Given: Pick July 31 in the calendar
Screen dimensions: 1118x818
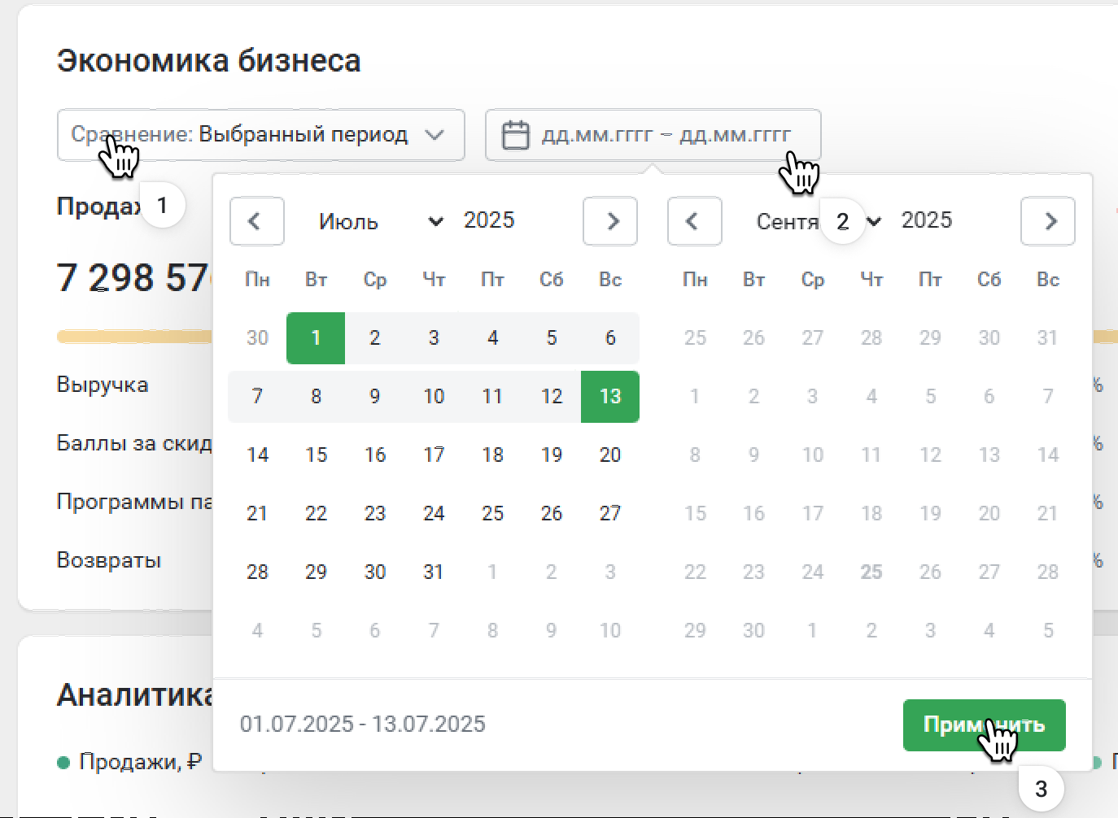Looking at the screenshot, I should [434, 572].
